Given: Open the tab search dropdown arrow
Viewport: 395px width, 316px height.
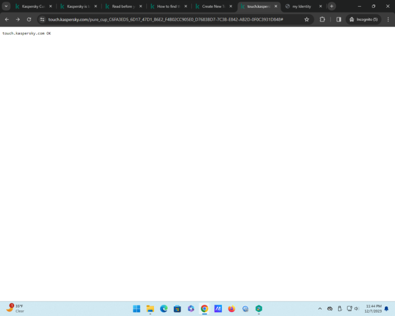Looking at the screenshot, I should point(6,6).
